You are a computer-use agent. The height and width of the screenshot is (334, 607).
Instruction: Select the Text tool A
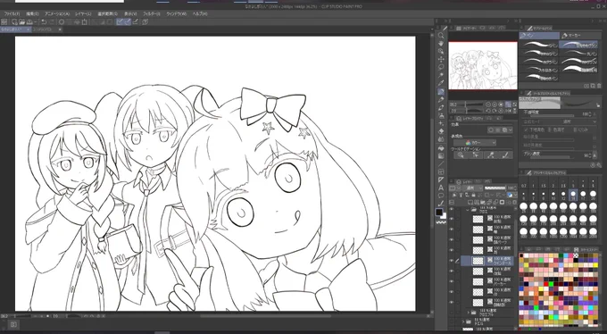(441, 188)
